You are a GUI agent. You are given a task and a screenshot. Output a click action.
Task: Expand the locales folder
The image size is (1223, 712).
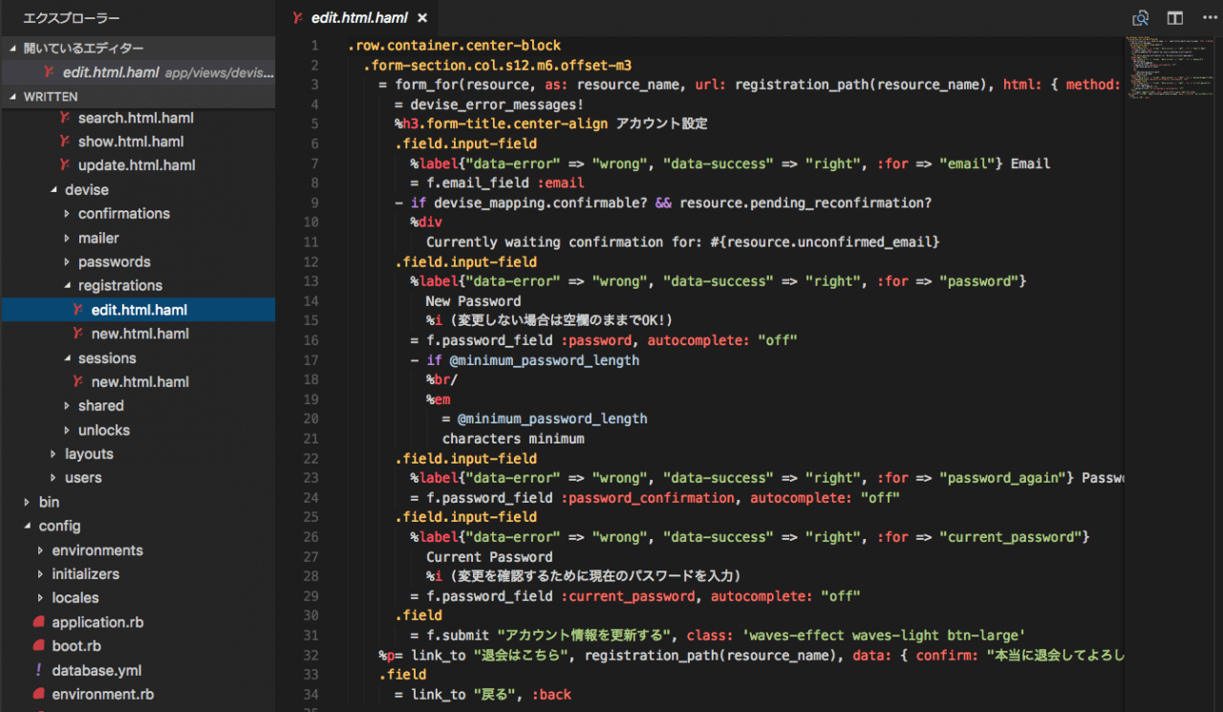click(x=41, y=598)
